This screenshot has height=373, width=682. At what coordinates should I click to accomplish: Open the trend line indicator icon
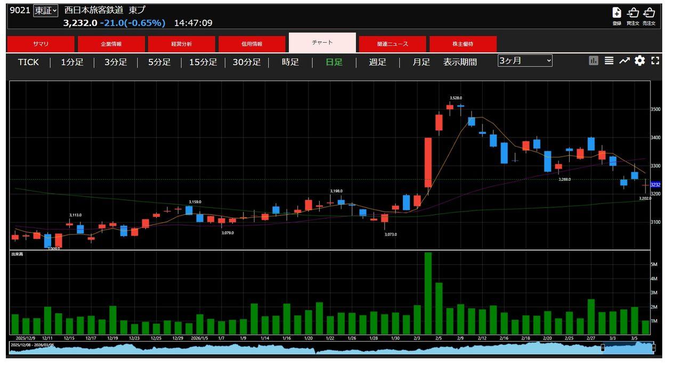[x=624, y=61]
